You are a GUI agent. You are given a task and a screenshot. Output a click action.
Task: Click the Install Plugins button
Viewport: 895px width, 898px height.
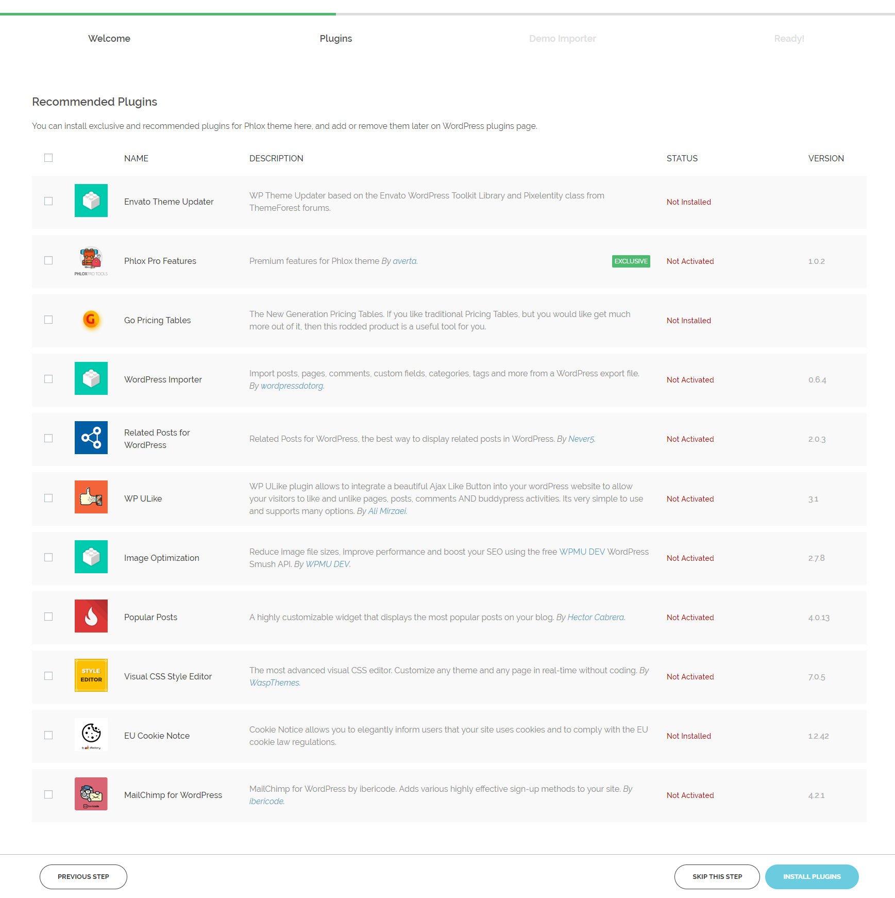pyautogui.click(x=812, y=877)
